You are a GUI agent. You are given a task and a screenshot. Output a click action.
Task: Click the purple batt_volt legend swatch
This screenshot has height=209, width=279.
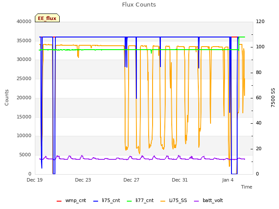click(x=196, y=201)
